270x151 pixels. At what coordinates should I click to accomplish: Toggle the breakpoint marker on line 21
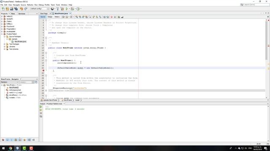click(43, 70)
